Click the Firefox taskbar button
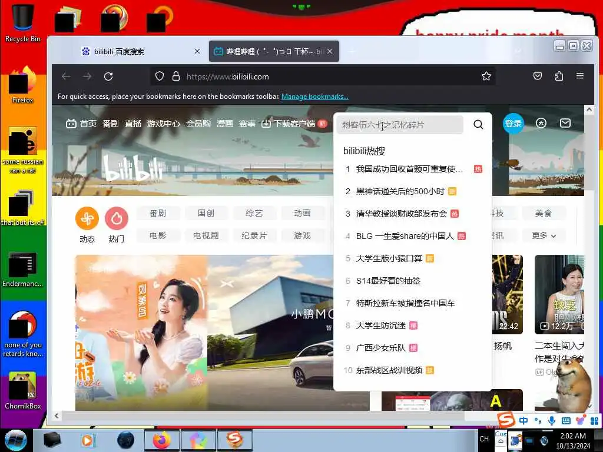This screenshot has width=603, height=452. point(161,440)
